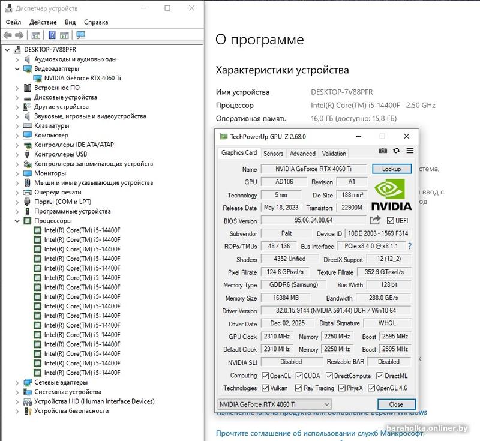Click the Device Manager back arrow

click(x=7, y=35)
